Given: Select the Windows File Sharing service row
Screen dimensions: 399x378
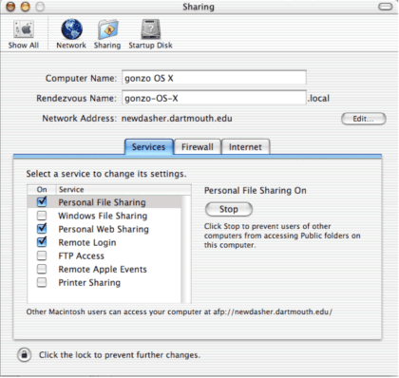Looking at the screenshot, I should pos(104,216).
